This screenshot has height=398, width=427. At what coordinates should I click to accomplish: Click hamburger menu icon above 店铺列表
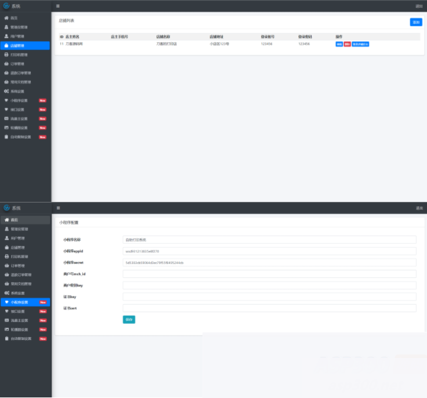pos(57,6)
